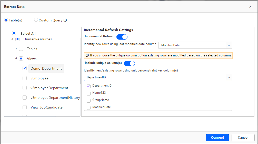The image size is (258, 144).
Task: Disable the Include unique column(s) switch
Action: pyautogui.click(x=129, y=63)
